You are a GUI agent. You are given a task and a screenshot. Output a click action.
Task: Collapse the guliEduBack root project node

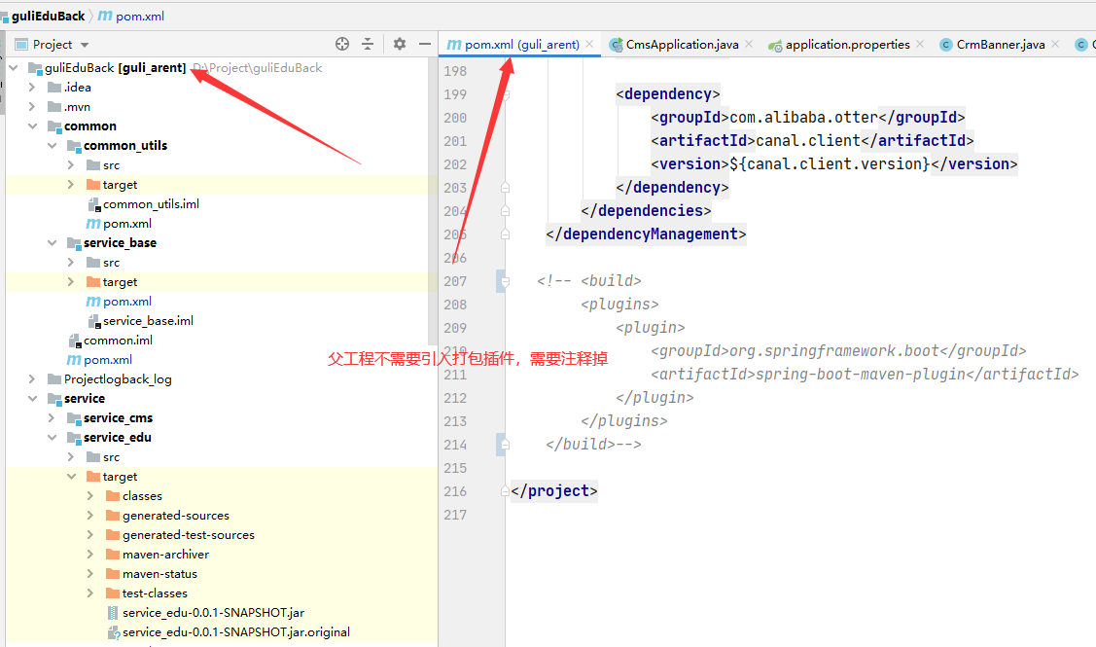[x=14, y=68]
